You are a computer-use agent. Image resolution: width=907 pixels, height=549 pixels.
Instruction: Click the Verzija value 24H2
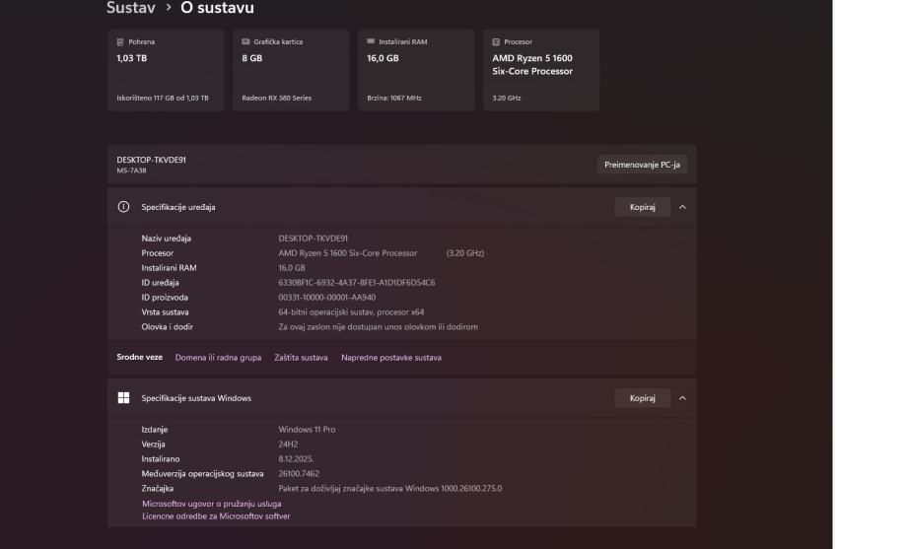[288, 445]
